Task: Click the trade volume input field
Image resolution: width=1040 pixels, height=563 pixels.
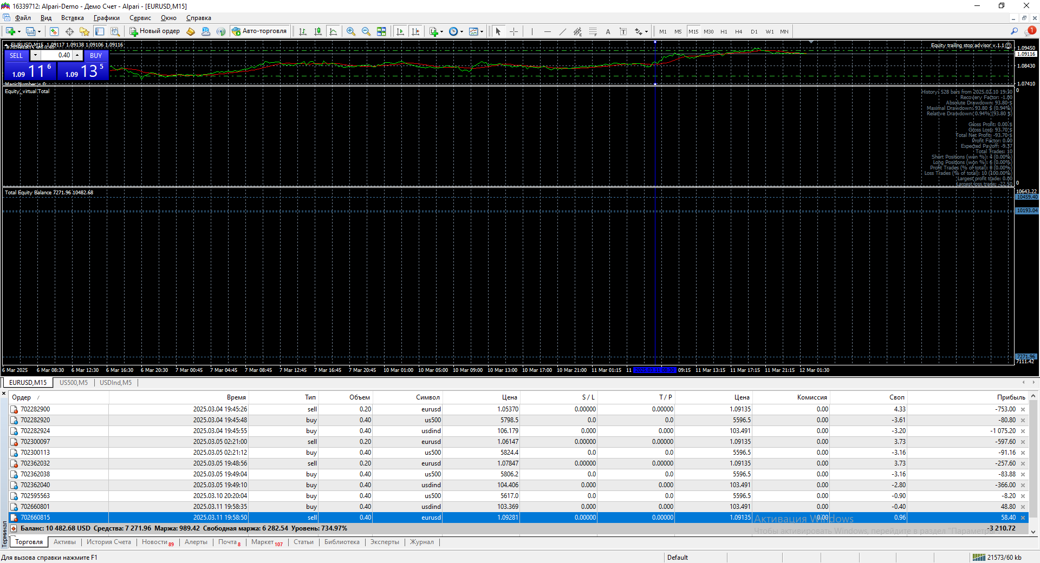Action: 57,55
